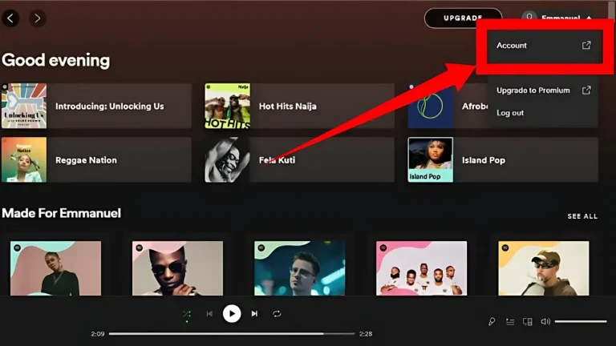The image size is (616, 346).
Task: Open the play queue icon
Action: click(510, 322)
